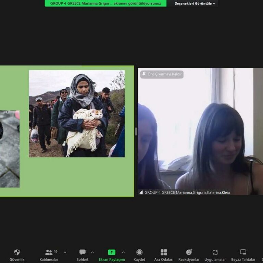Click the green Ekran Paylaşımı share icon
This screenshot has height=263, width=263.
click(112, 252)
